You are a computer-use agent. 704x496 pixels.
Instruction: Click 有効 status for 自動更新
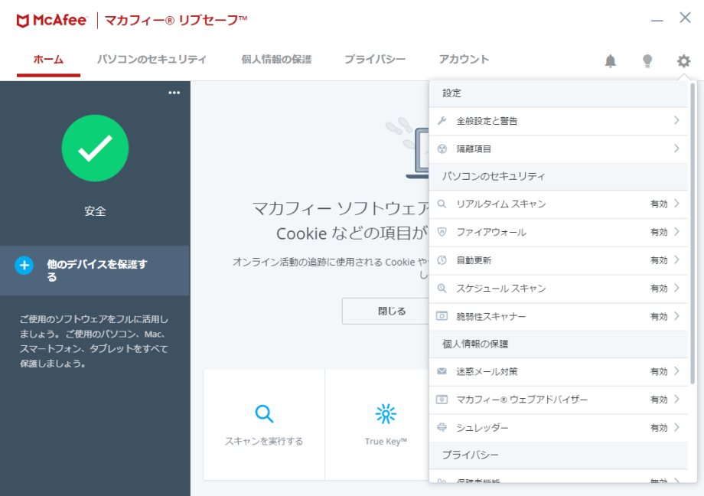coord(659,260)
